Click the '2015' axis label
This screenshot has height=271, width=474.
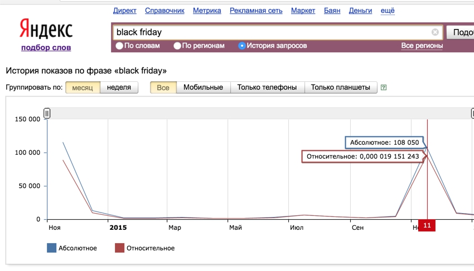118,228
